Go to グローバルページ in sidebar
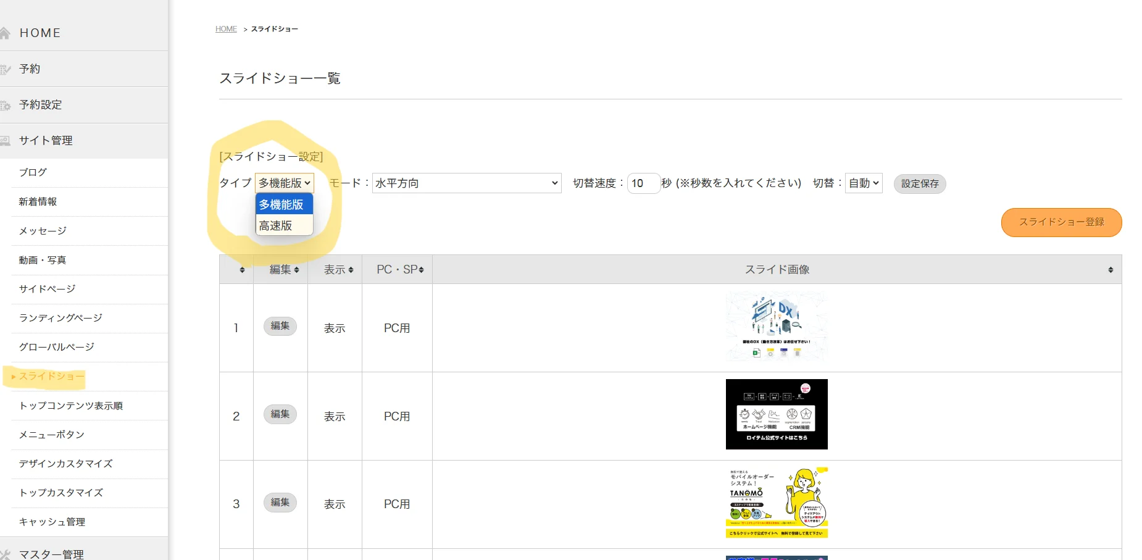Image resolution: width=1142 pixels, height=560 pixels. coord(57,346)
